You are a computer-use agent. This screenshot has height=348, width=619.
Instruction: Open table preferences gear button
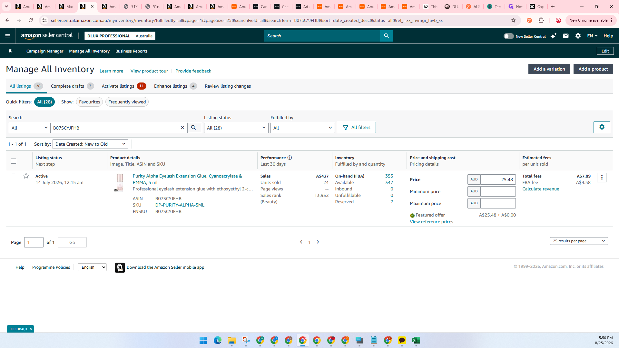[602, 127]
